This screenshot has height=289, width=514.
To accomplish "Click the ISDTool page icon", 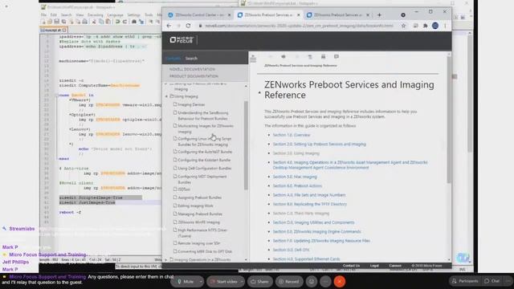I will point(175,189).
